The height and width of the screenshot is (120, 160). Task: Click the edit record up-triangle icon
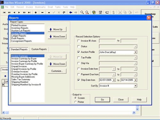click(x=49, y=12)
